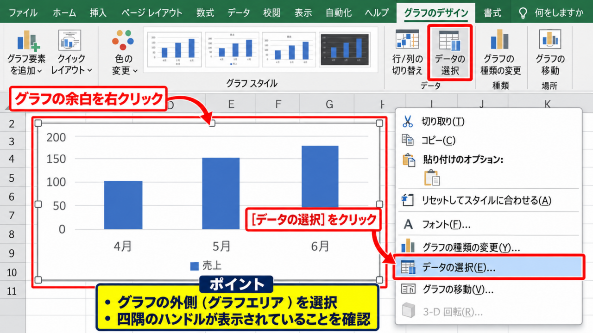Choose グラフの種類の変更(Y)... in the context menu
593x333 pixels.
[x=489, y=247]
